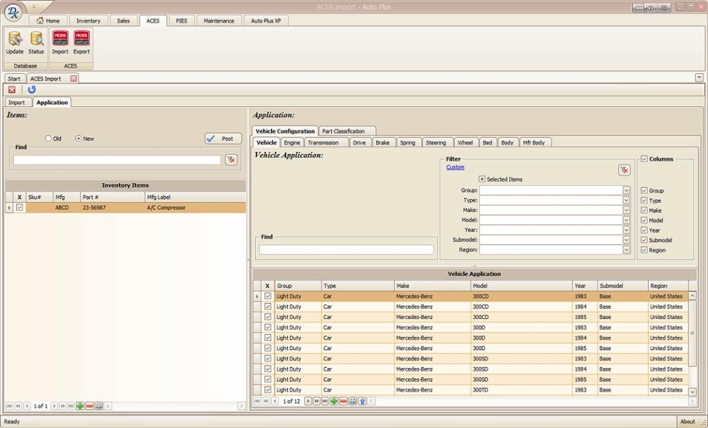This screenshot has width=708, height=428.
Task: Launch the ACES Export ribbon icon
Action: click(x=82, y=43)
